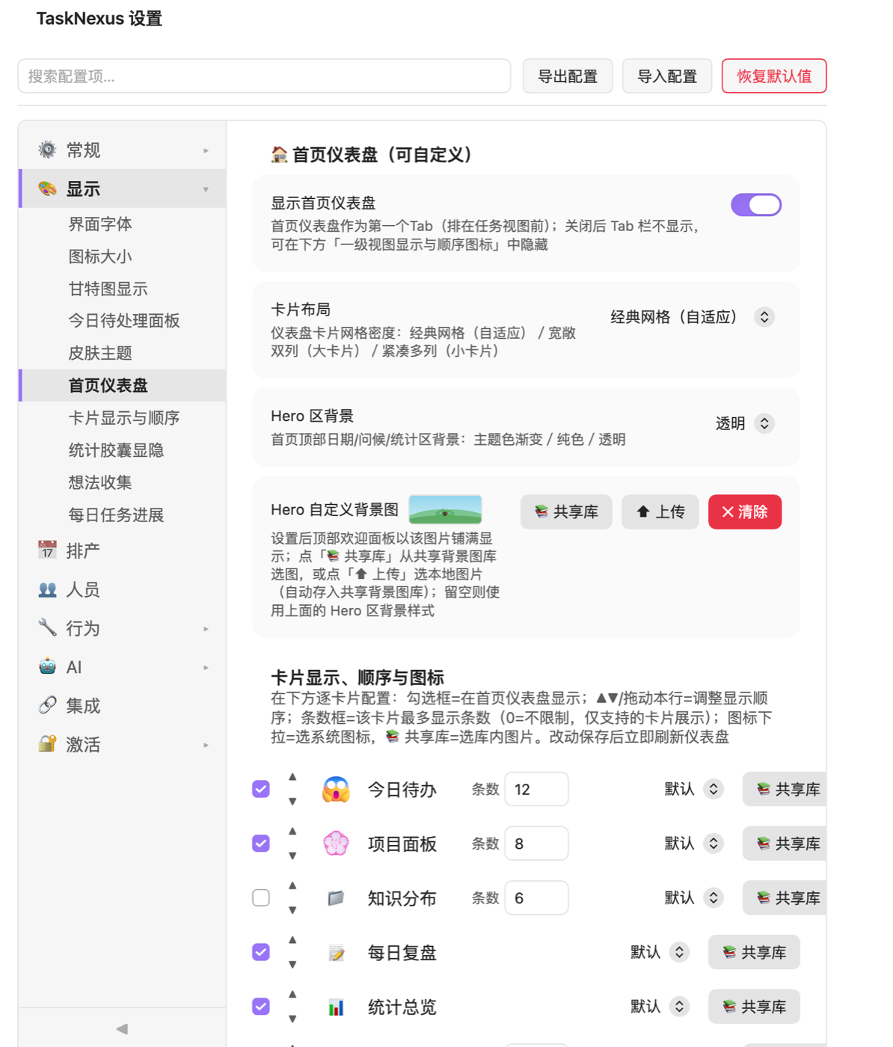Open the 今日待处理面板 settings page
Image resolution: width=893 pixels, height=1047 pixels.
[x=123, y=321]
